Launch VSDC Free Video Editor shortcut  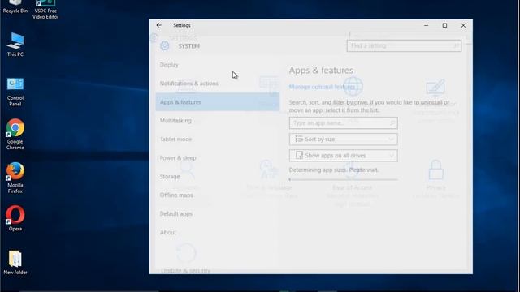pyautogui.click(x=45, y=9)
